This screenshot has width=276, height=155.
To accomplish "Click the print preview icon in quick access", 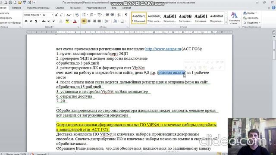I will tap(6, 3).
